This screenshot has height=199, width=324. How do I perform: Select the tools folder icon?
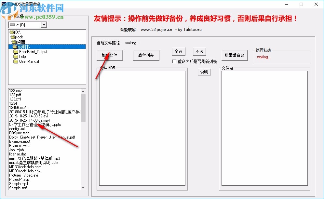[13, 37]
